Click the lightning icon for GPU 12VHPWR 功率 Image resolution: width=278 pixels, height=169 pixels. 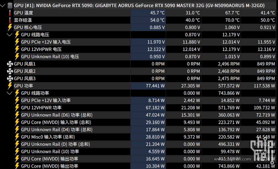17,108
